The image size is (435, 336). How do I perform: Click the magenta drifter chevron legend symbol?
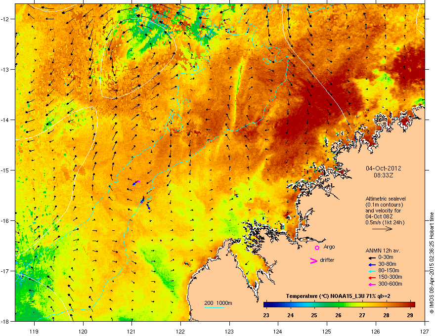point(313,260)
